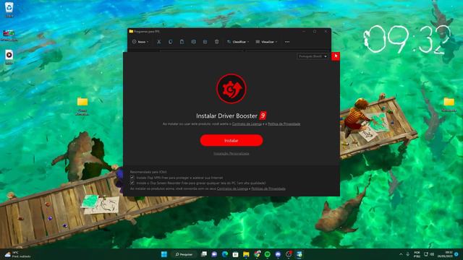Select the desktop folder left of the installer
Viewport: 463px width, 260px height.
click(x=82, y=106)
